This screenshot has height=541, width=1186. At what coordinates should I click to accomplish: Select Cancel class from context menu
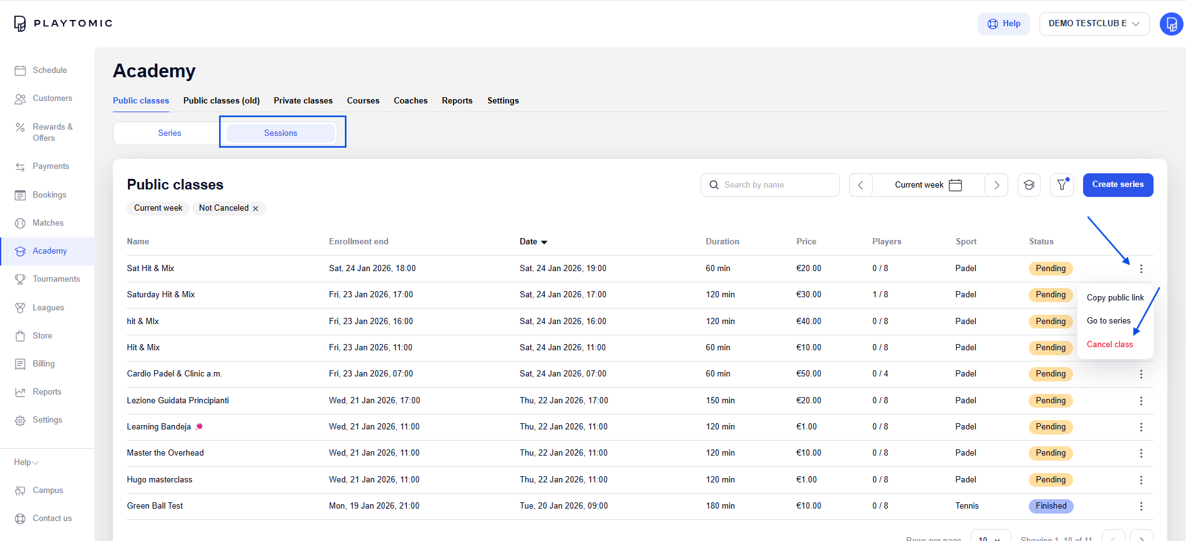pos(1109,345)
